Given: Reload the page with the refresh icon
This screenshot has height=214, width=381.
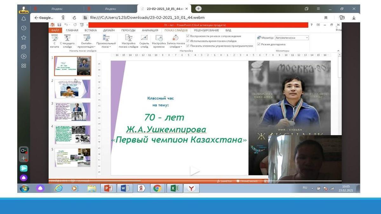Looking at the screenshot, I should [x=74, y=18].
